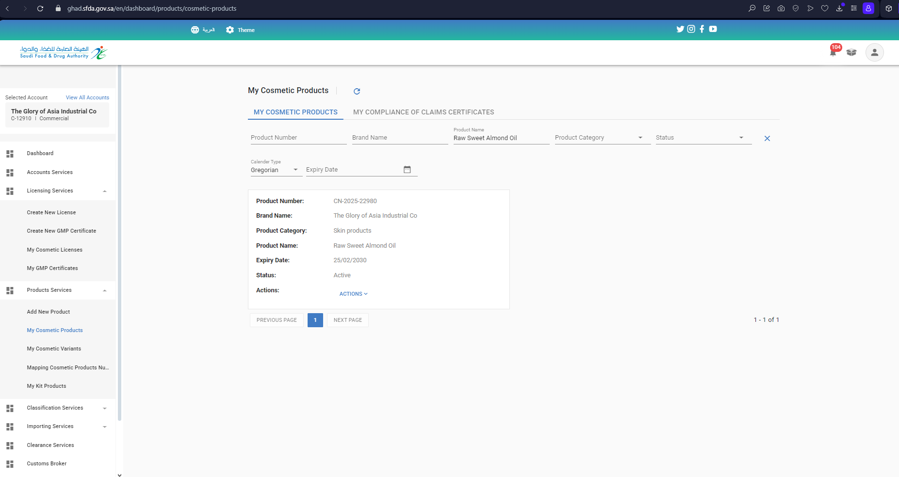899x477 pixels.
Task: Open the SFDA Facebook page
Action: pyautogui.click(x=702, y=29)
